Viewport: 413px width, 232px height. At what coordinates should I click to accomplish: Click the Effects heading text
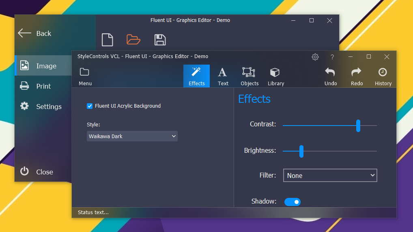[x=254, y=99]
